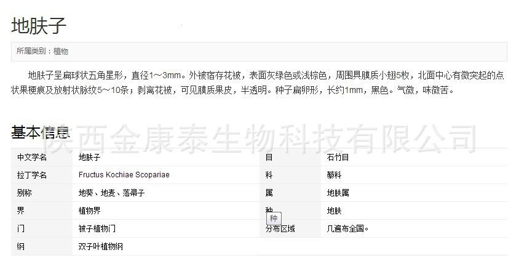The width and height of the screenshot is (519, 266).
Task: Click the 科 label cell
Action: point(290,175)
